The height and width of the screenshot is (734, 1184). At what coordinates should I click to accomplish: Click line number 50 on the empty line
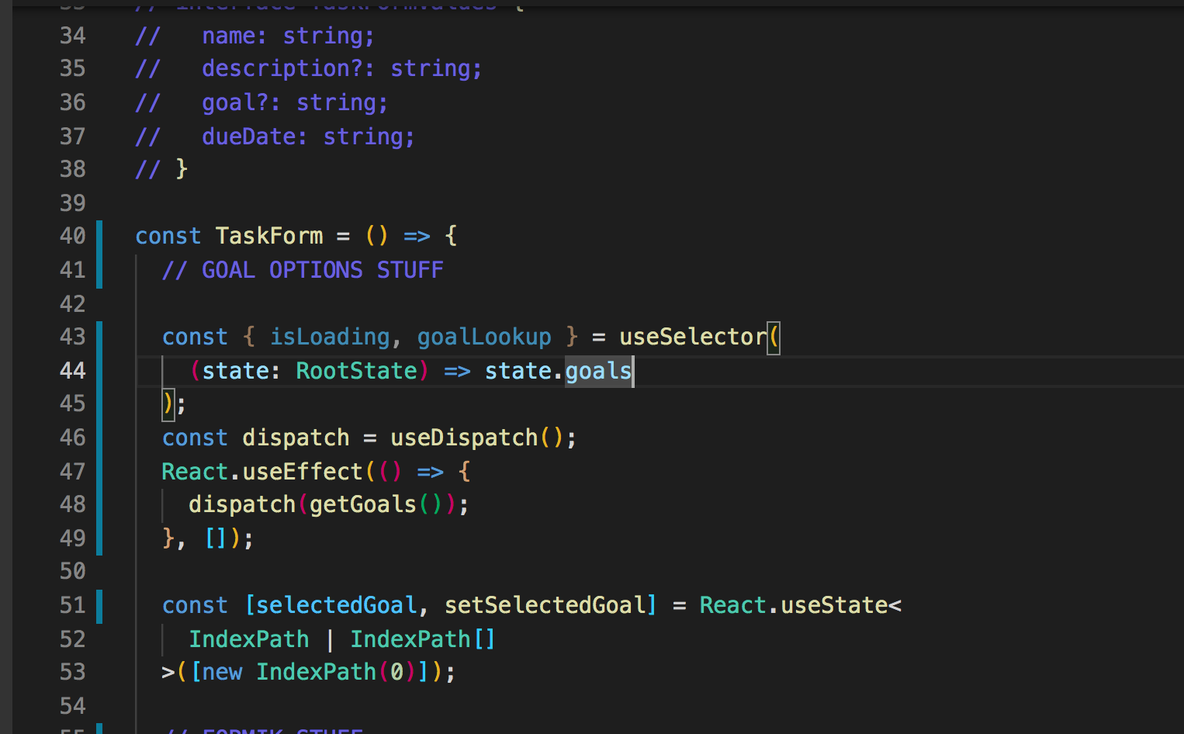point(72,571)
